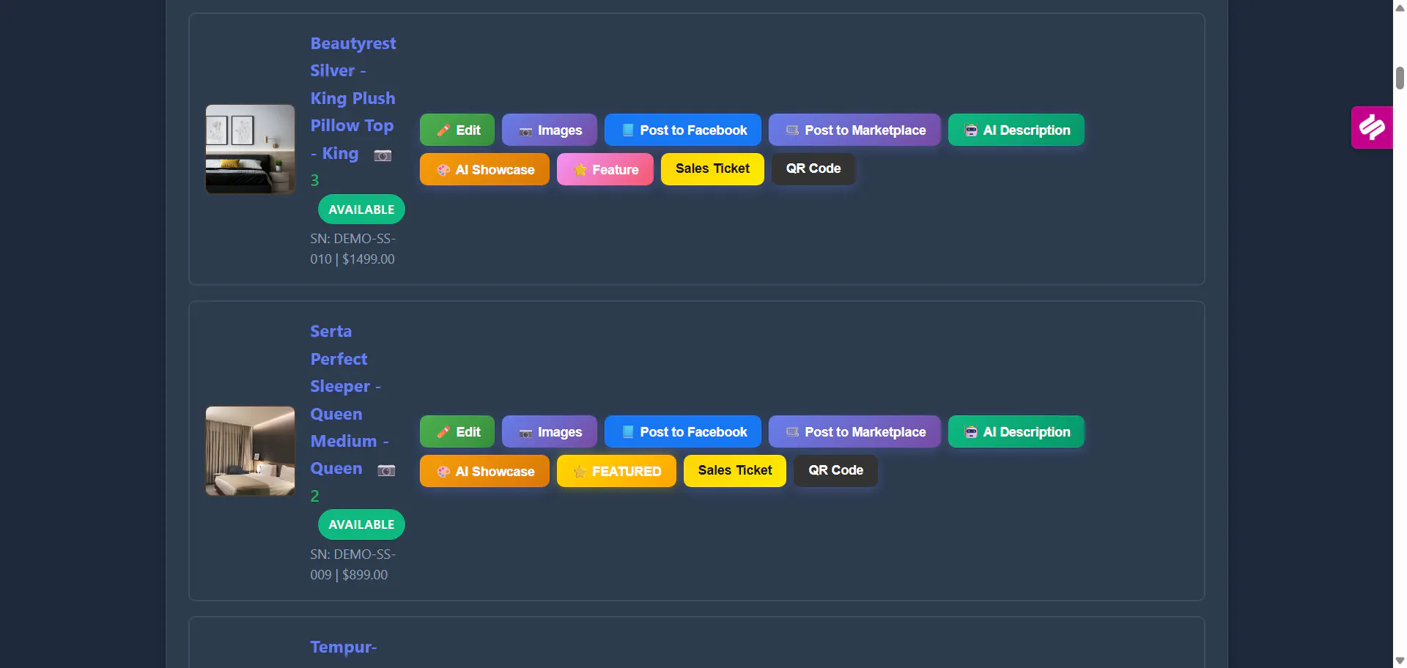
Task: Click photo count 2 on Serta Perfect Sleeper
Action: [x=314, y=496]
